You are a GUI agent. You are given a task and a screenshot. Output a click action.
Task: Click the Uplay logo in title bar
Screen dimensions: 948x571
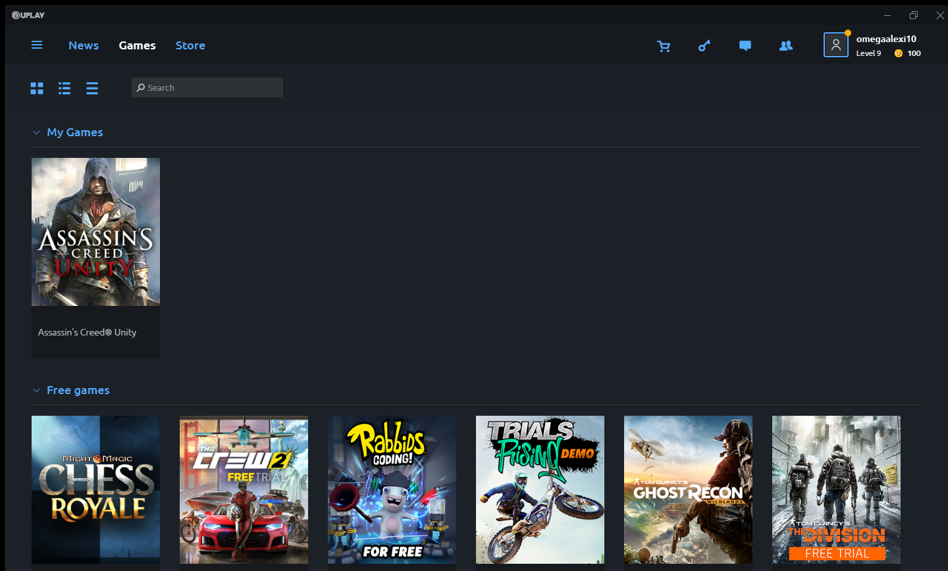(x=28, y=15)
